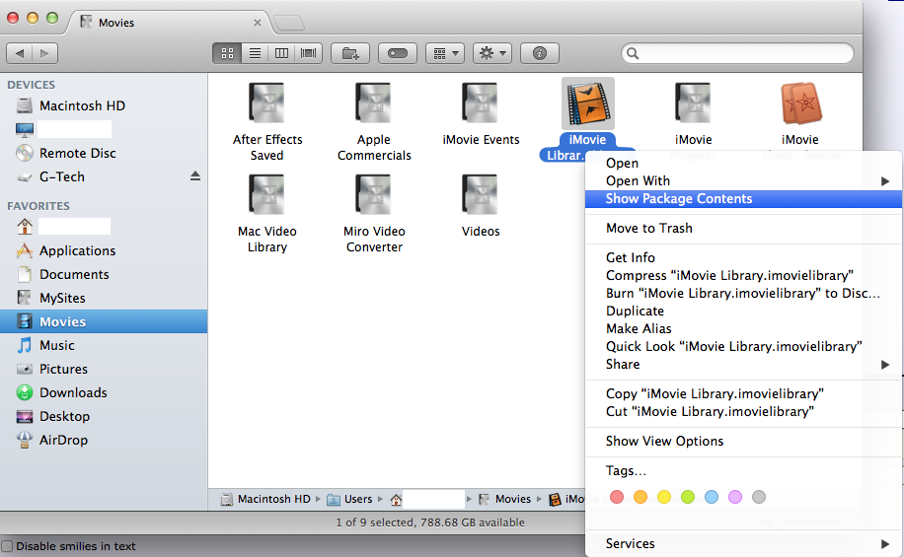Select the After Effects Saved folder
Screen dimensions: 904x557
pos(266,104)
